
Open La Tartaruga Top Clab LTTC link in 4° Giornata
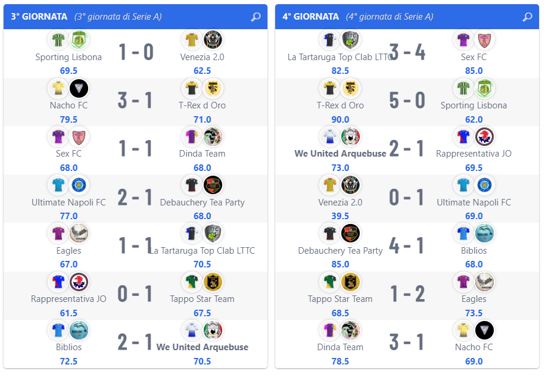340,57
